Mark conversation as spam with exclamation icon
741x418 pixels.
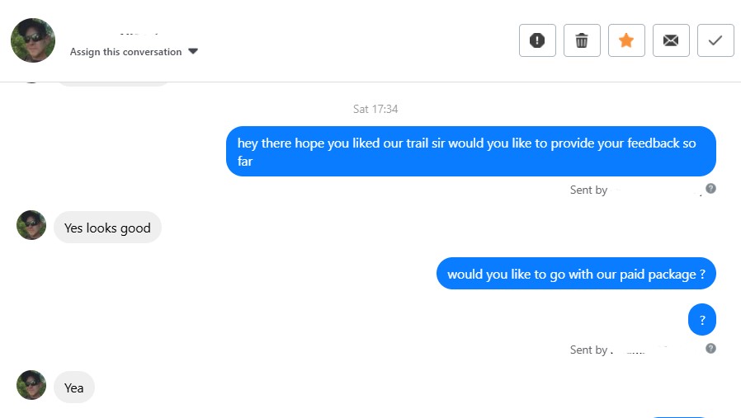(x=537, y=40)
